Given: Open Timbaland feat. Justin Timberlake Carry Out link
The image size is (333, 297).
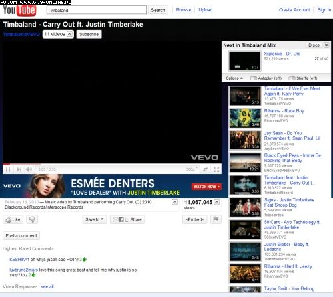Looking at the screenshot, I should point(289,180).
